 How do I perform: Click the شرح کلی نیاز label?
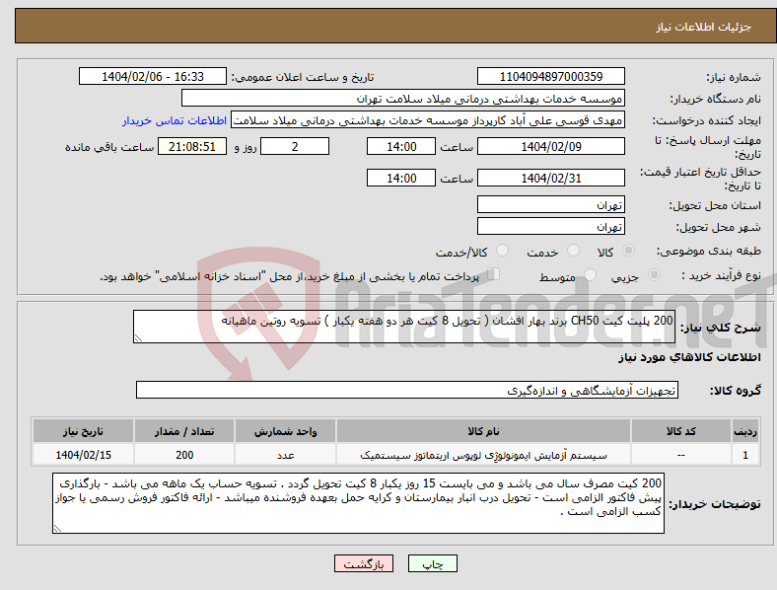coord(721,328)
